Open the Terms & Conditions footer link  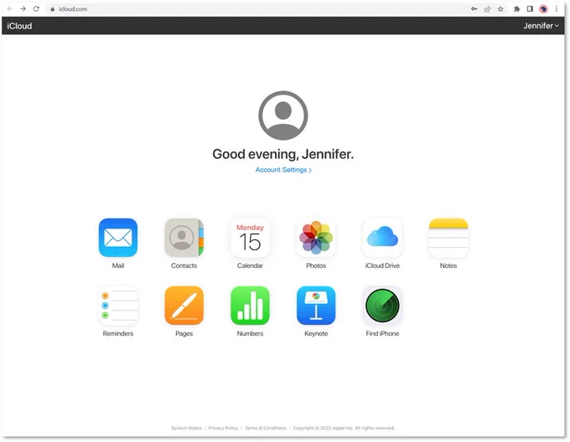point(266,428)
